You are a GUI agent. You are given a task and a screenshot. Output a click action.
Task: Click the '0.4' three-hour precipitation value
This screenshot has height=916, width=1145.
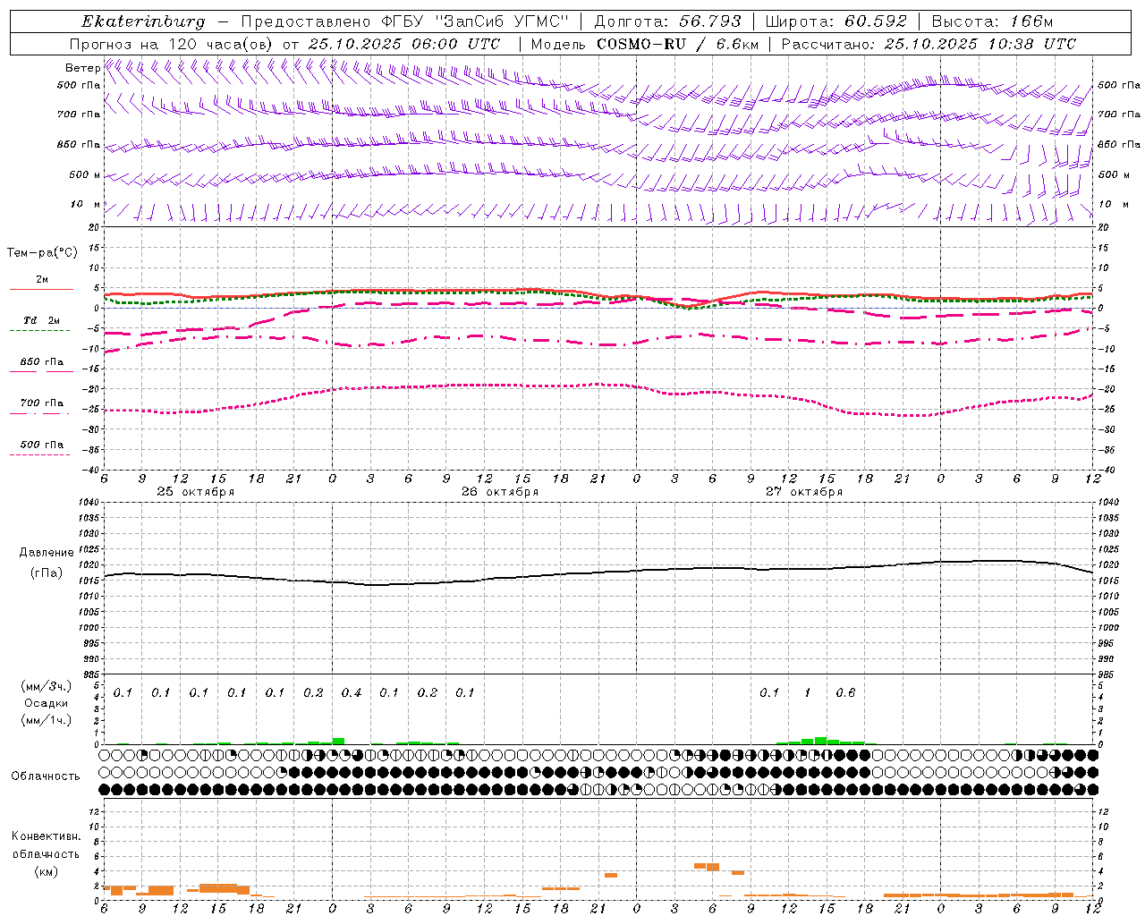tap(352, 692)
